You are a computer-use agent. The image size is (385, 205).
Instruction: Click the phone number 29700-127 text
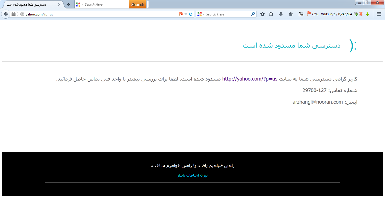coord(314,90)
